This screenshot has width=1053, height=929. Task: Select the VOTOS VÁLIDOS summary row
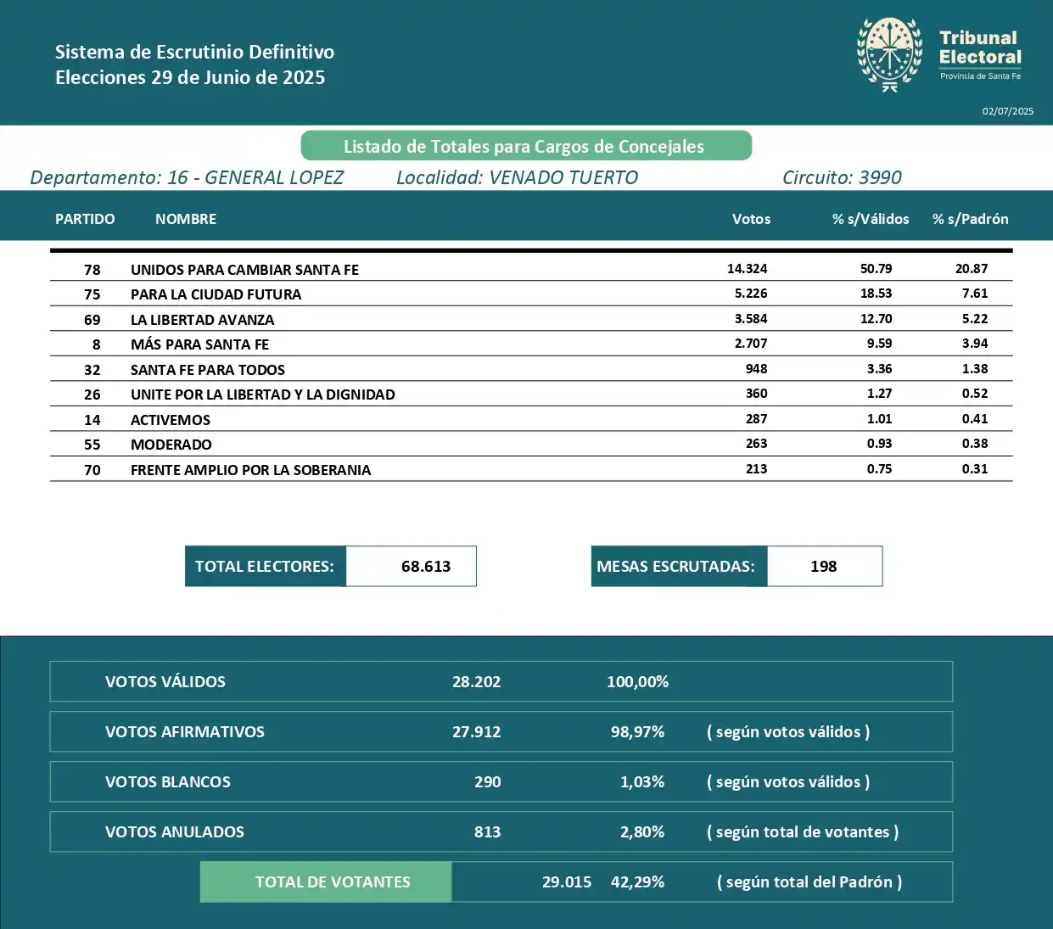tap(501, 681)
